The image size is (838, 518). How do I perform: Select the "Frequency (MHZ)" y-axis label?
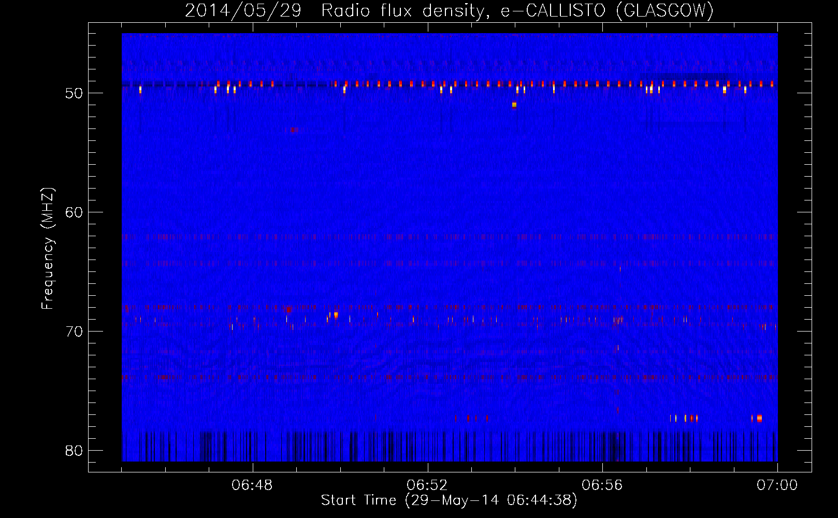48,249
